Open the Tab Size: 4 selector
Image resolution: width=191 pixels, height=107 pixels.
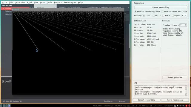pos(108,101)
